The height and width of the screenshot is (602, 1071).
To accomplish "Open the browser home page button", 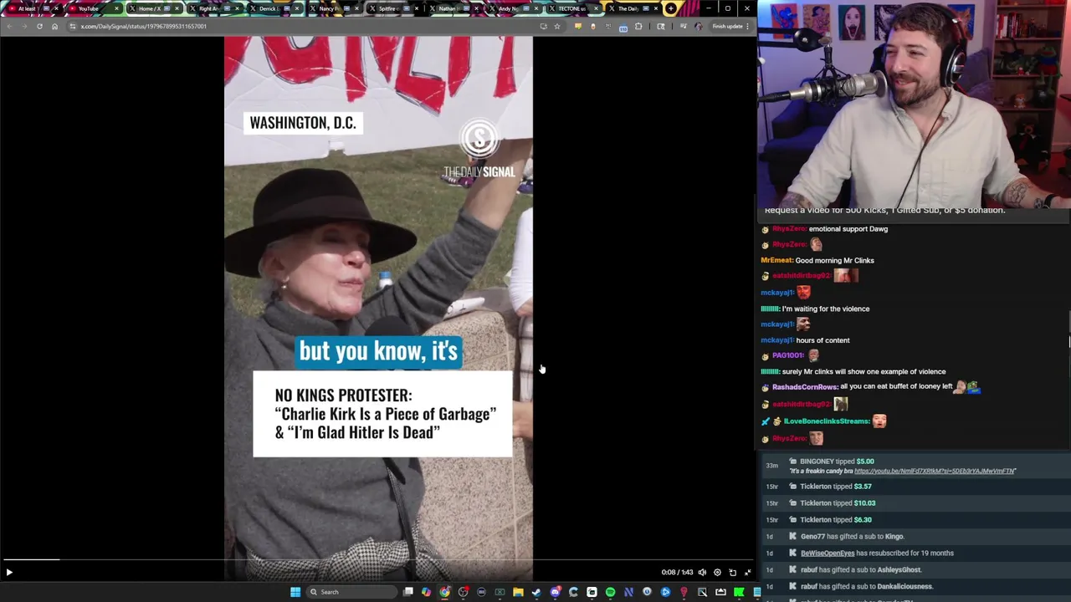I will tap(54, 26).
